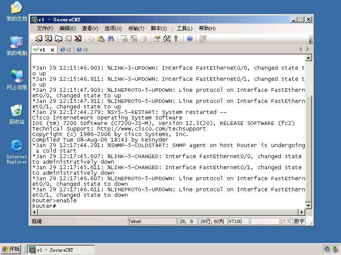Open the 工具(L) menu
This screenshot has height=255, width=341.
tap(185, 28)
